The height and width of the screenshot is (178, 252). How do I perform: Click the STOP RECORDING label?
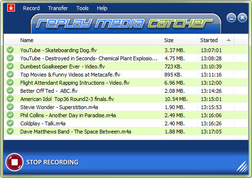click(x=52, y=162)
